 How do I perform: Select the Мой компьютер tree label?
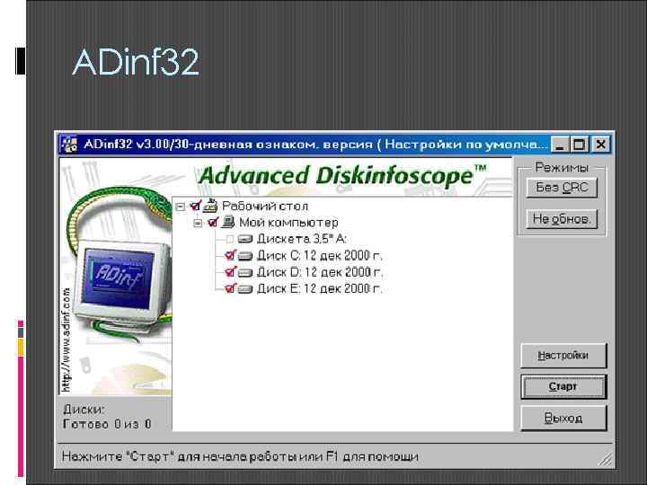[288, 223]
